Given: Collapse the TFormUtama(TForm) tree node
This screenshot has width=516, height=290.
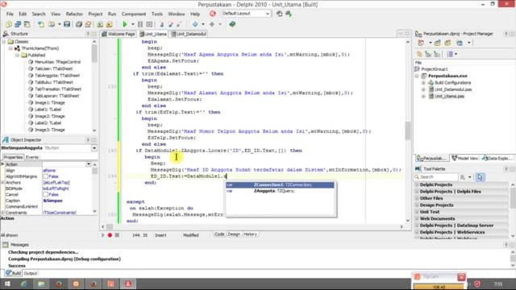Looking at the screenshot, I should [10, 48].
